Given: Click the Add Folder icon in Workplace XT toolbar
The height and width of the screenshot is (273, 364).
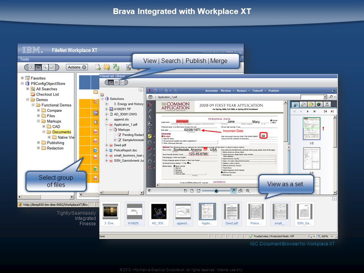Looking at the screenshot, I should [x=107, y=67].
